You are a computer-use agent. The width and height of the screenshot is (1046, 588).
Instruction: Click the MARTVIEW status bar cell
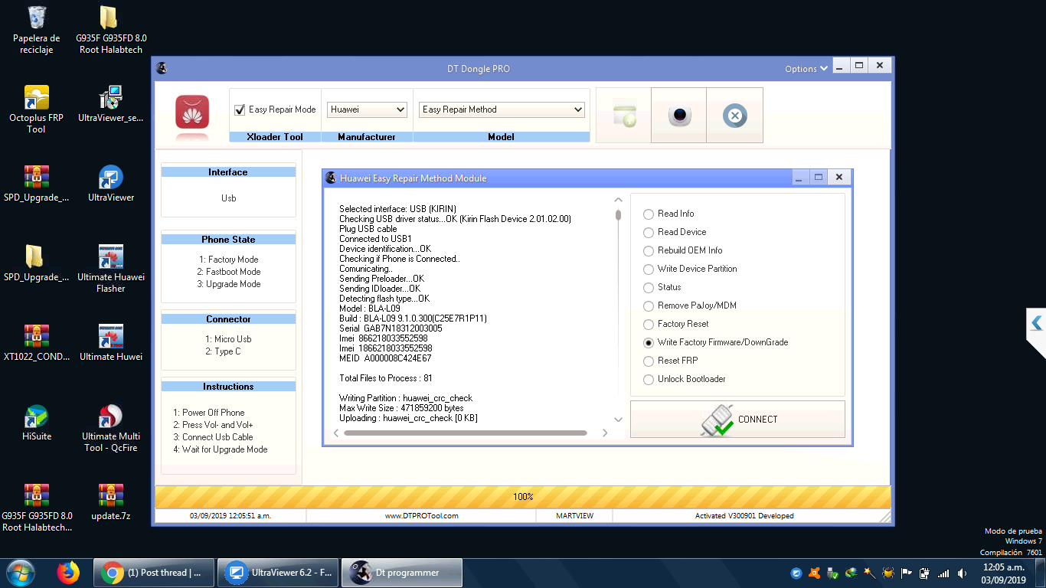pyautogui.click(x=574, y=516)
